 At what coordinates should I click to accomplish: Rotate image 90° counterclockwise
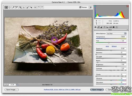coord(39,7)
